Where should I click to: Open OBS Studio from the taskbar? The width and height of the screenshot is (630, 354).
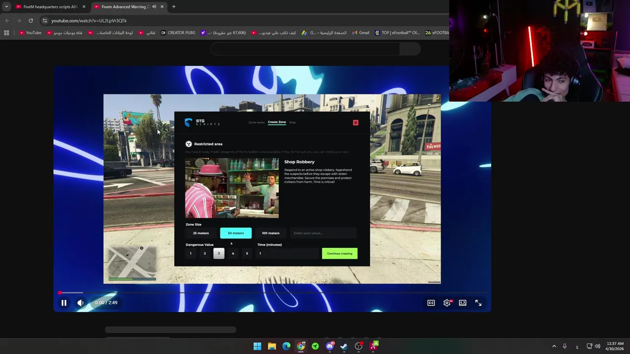pyautogui.click(x=358, y=346)
